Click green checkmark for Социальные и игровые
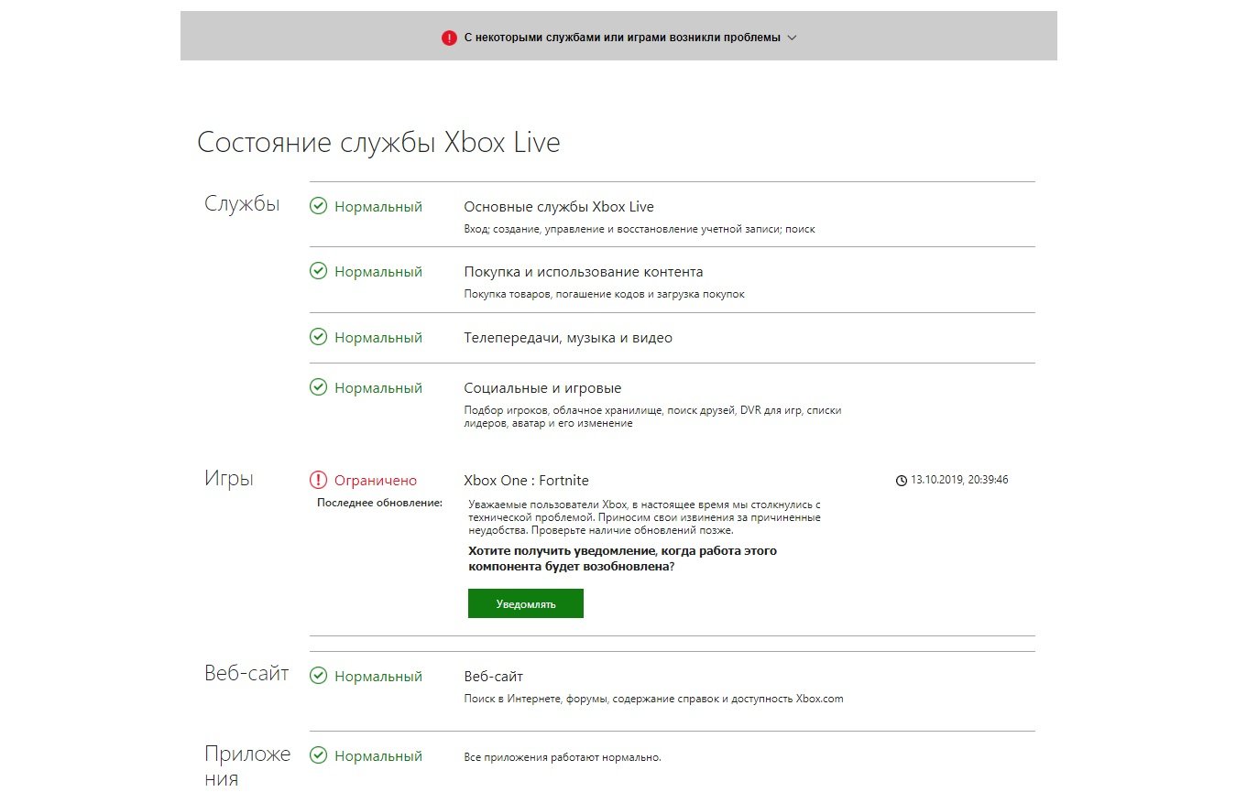The height and width of the screenshot is (803, 1258). (x=318, y=387)
